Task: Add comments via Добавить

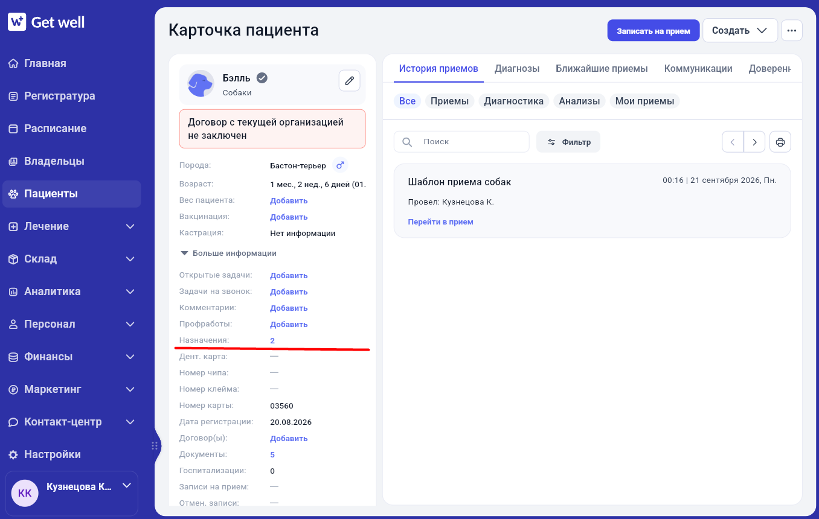Action: click(289, 308)
